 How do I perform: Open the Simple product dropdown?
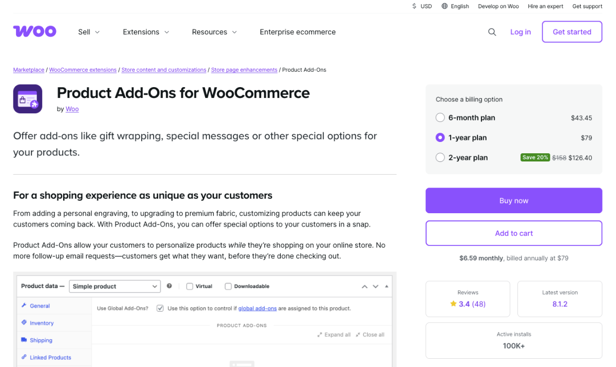click(x=114, y=286)
